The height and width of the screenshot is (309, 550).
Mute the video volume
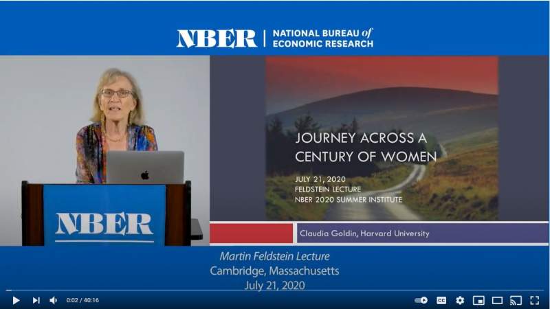pos(54,300)
